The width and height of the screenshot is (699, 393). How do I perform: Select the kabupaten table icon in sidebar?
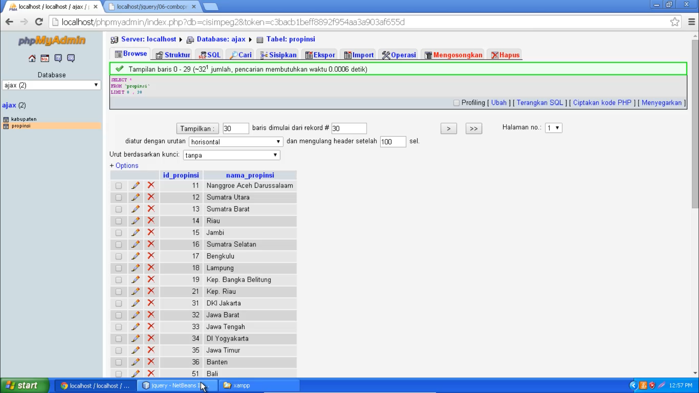coord(6,119)
